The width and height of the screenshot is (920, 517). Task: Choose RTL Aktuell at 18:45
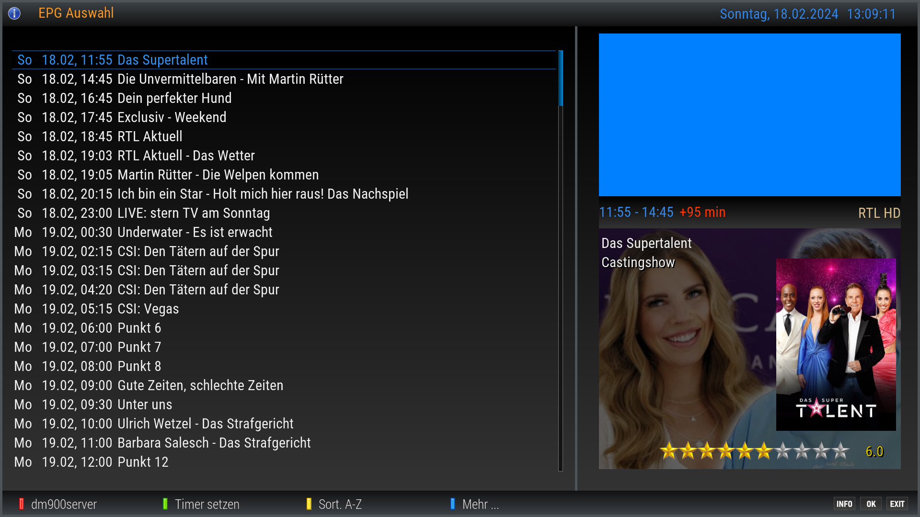149,136
